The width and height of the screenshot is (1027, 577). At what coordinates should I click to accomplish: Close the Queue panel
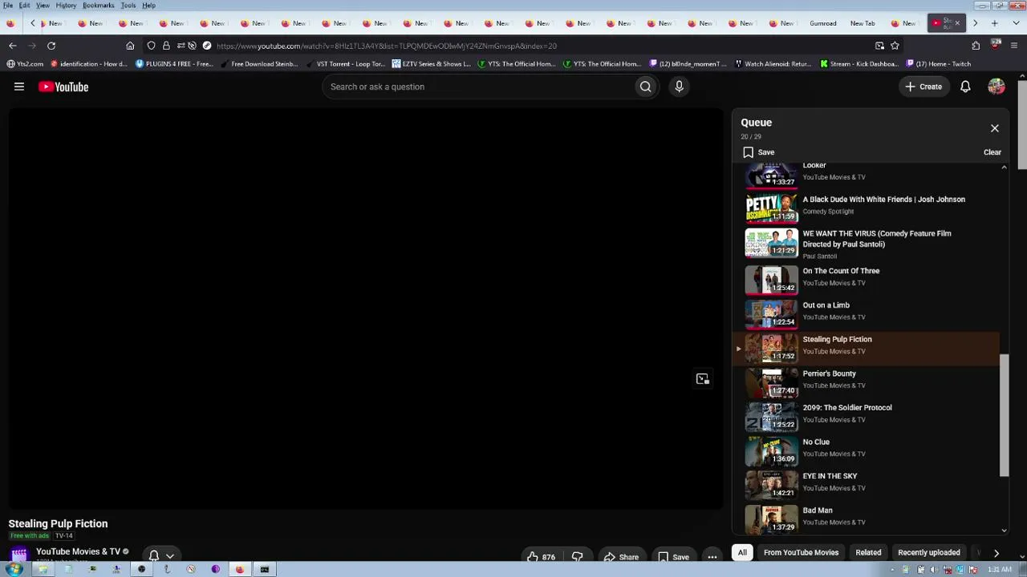995,128
